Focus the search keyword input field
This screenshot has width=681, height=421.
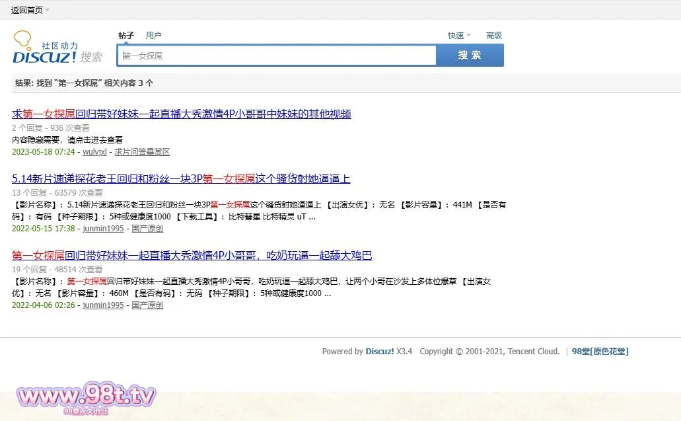277,56
